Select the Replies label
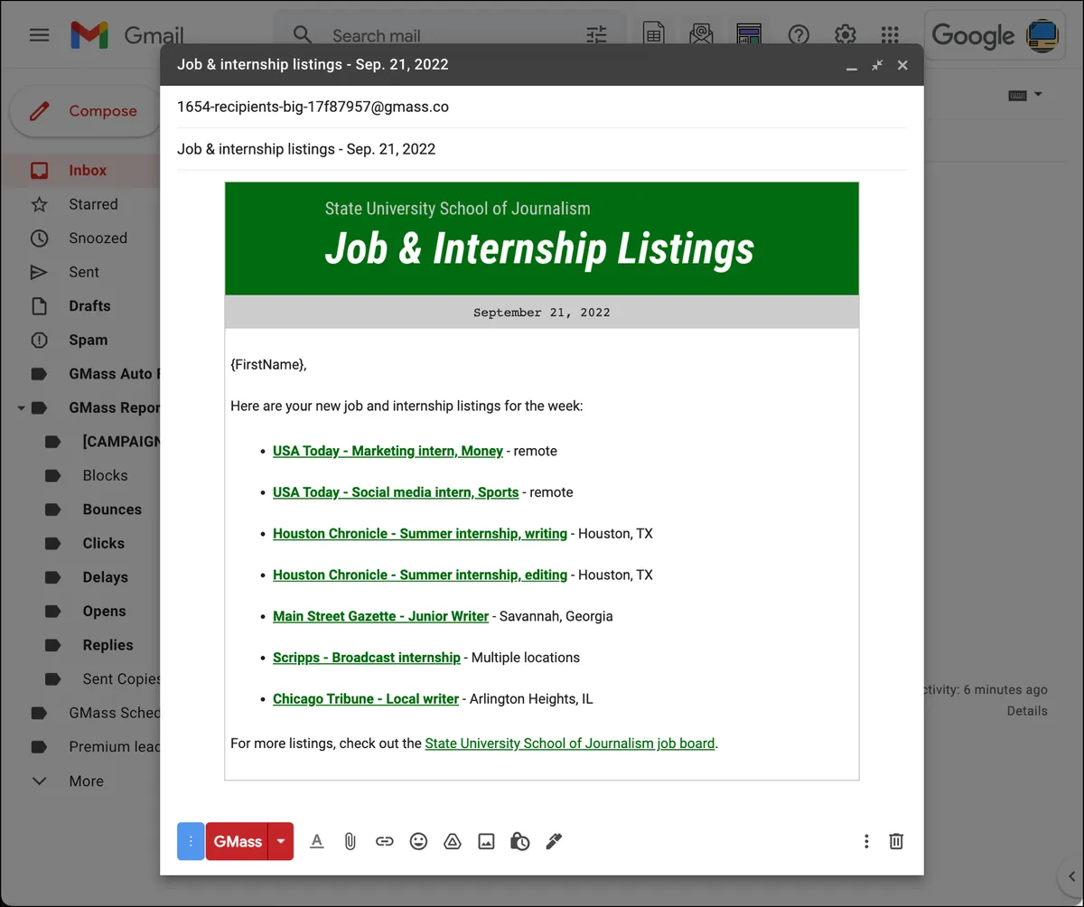The height and width of the screenshot is (907, 1084). pyautogui.click(x=107, y=645)
